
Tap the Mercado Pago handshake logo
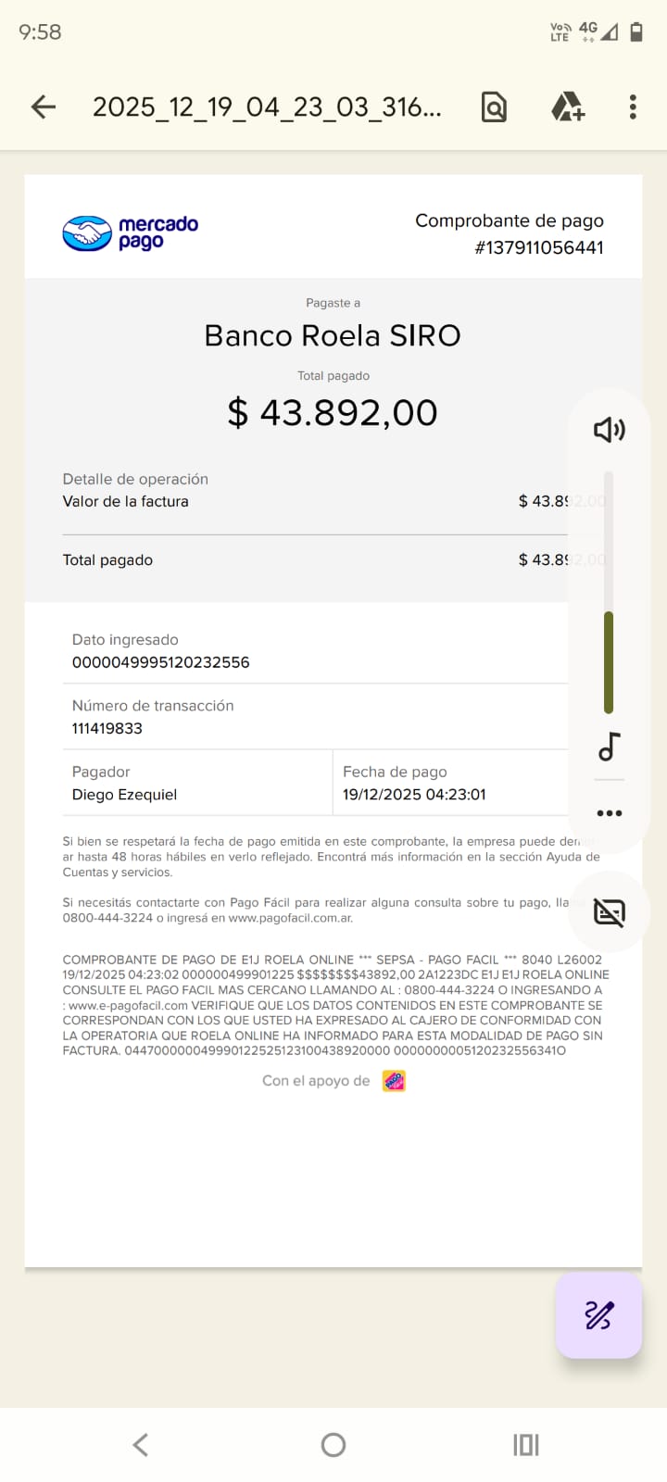[x=87, y=233]
